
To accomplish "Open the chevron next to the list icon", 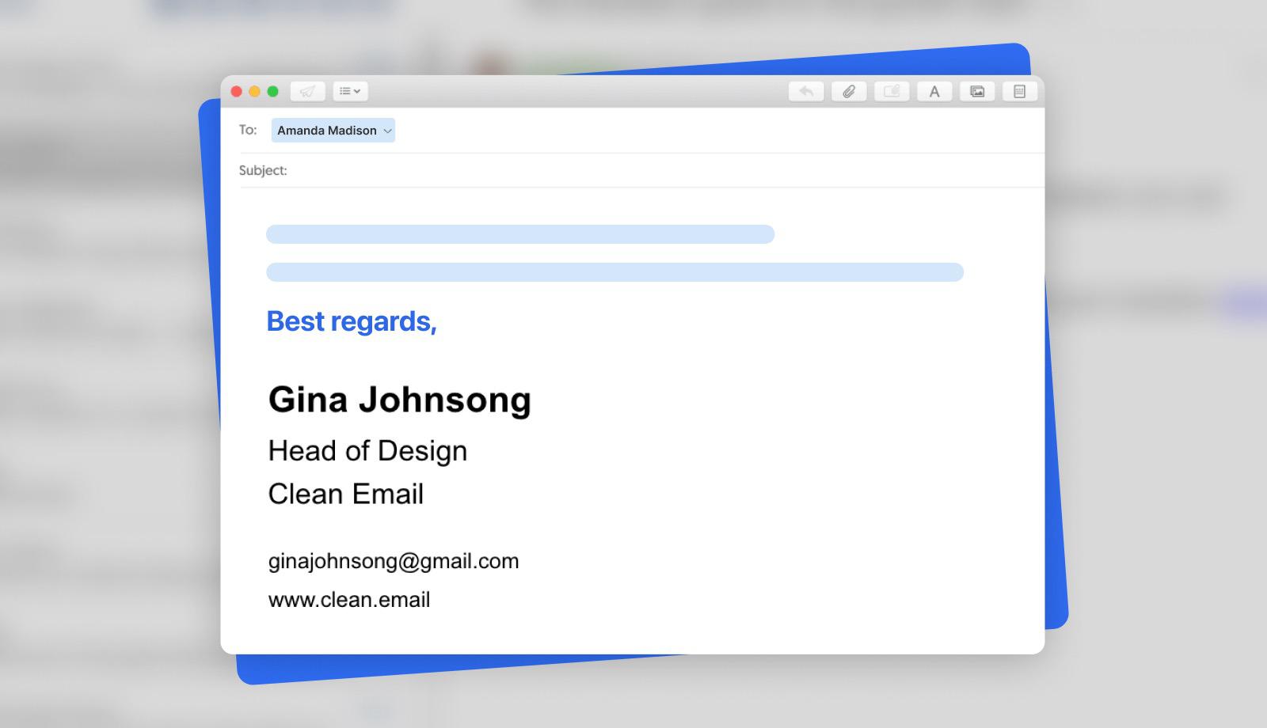I will 358,90.
